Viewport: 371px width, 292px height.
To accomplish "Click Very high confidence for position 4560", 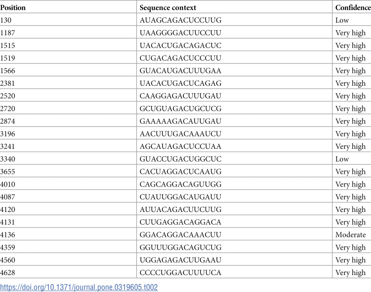I will 350,260.
